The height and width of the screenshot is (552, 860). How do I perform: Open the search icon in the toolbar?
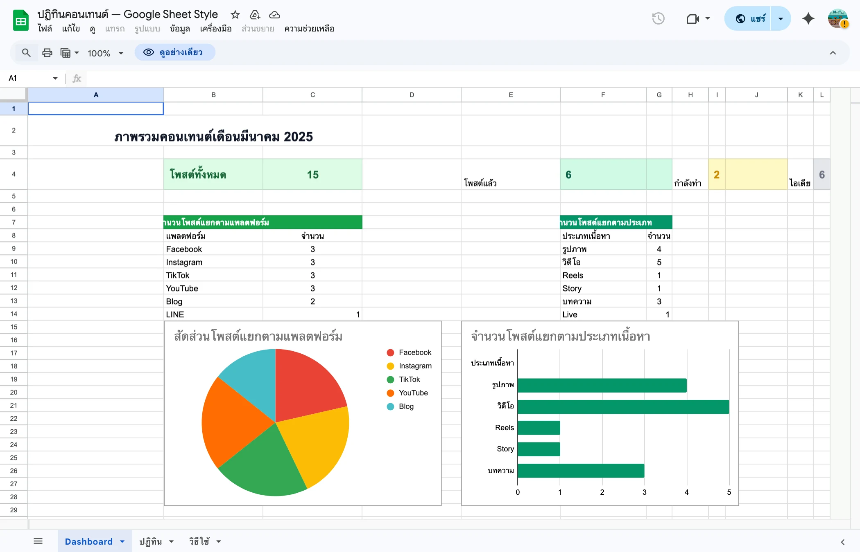click(26, 53)
